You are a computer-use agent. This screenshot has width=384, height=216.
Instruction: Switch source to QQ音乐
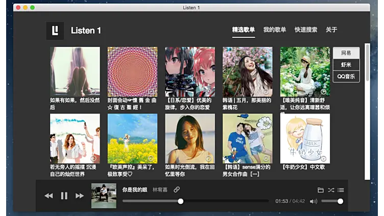(x=346, y=76)
